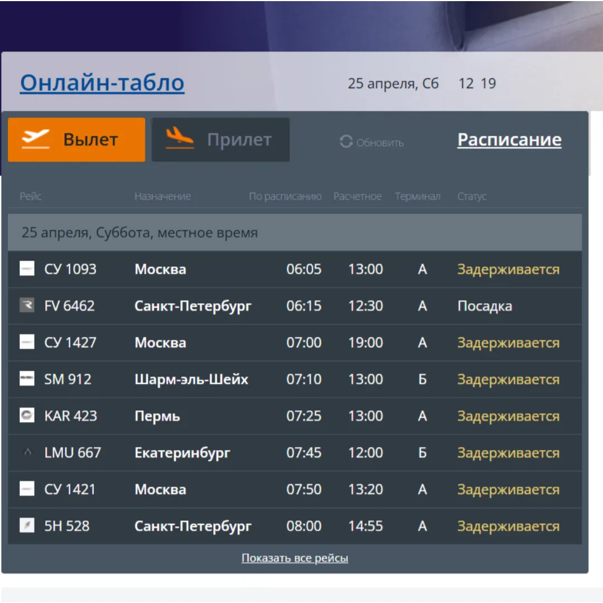Screen dimensions: 603x603
Task: Switch to the Прилет arrivals tab
Action: tap(221, 140)
